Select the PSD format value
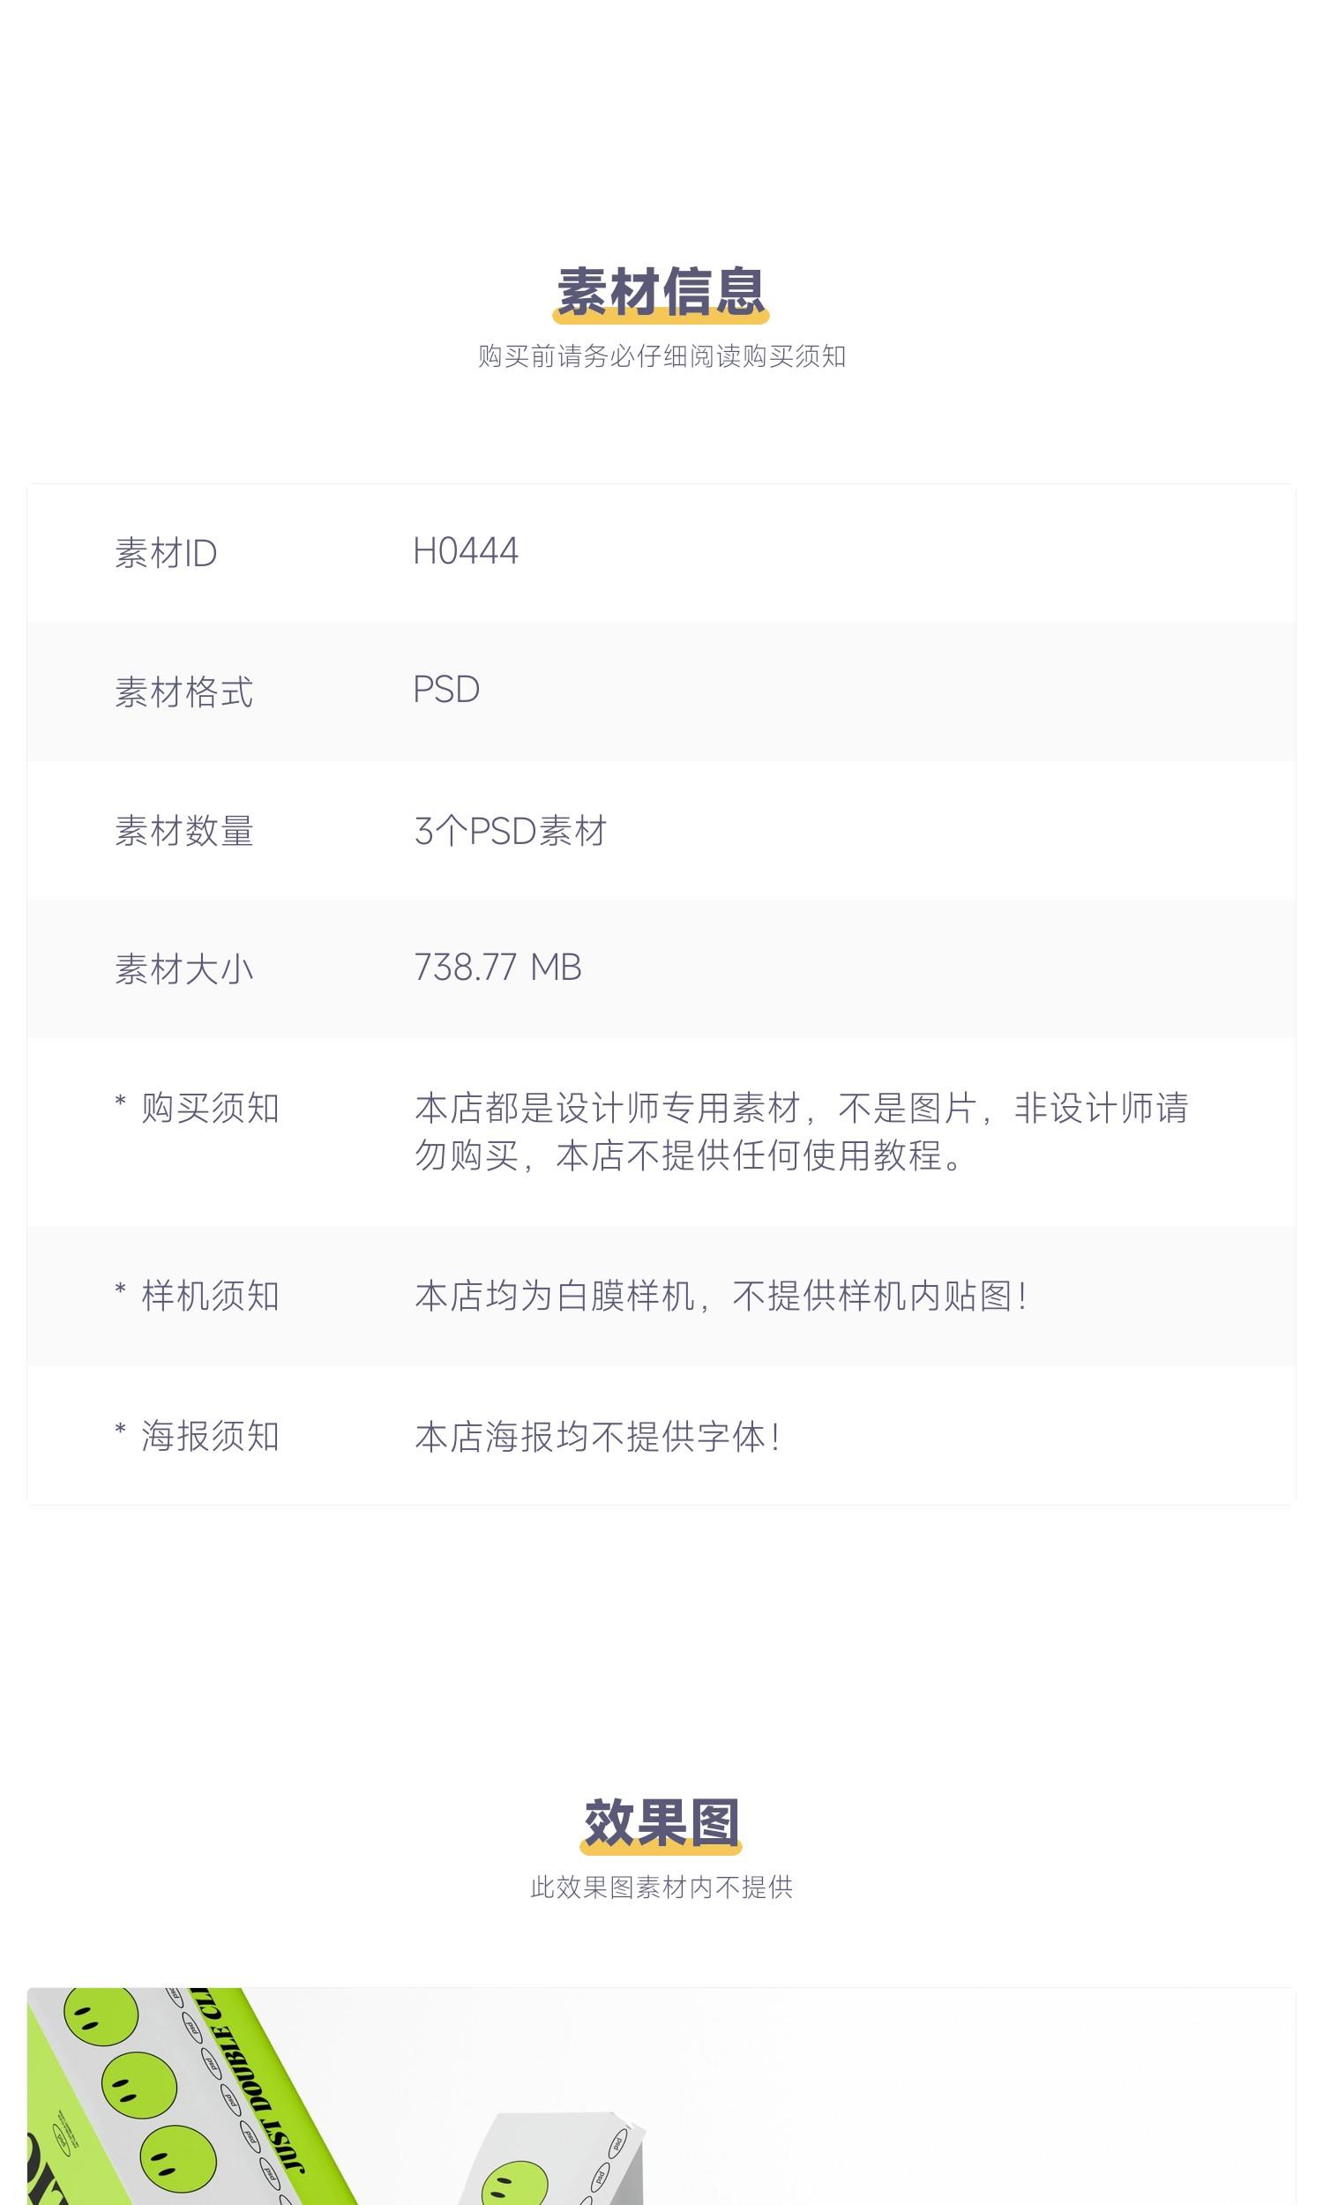This screenshot has height=2205, width=1323. pos(446,690)
